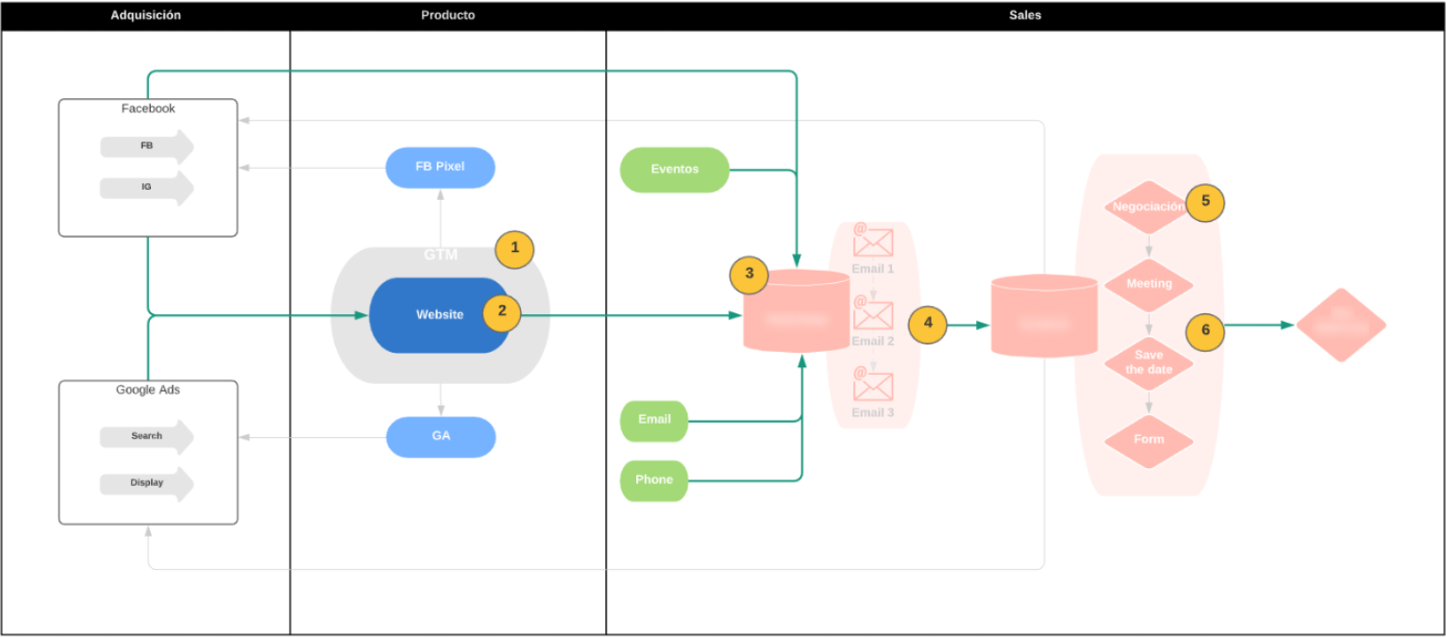Select the yellow circle numbered 6
Screen dimensions: 1446x637
point(1204,331)
